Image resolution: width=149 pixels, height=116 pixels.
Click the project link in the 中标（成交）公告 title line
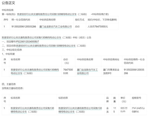pyautogui.click(x=31, y=38)
